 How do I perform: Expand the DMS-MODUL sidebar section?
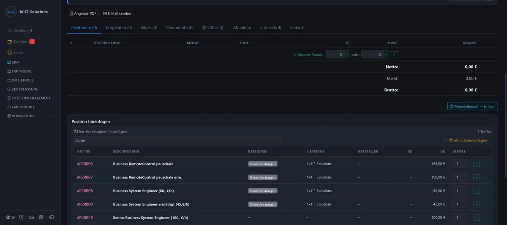tap(31, 80)
